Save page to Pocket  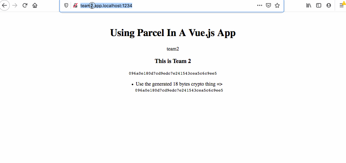[268, 6]
